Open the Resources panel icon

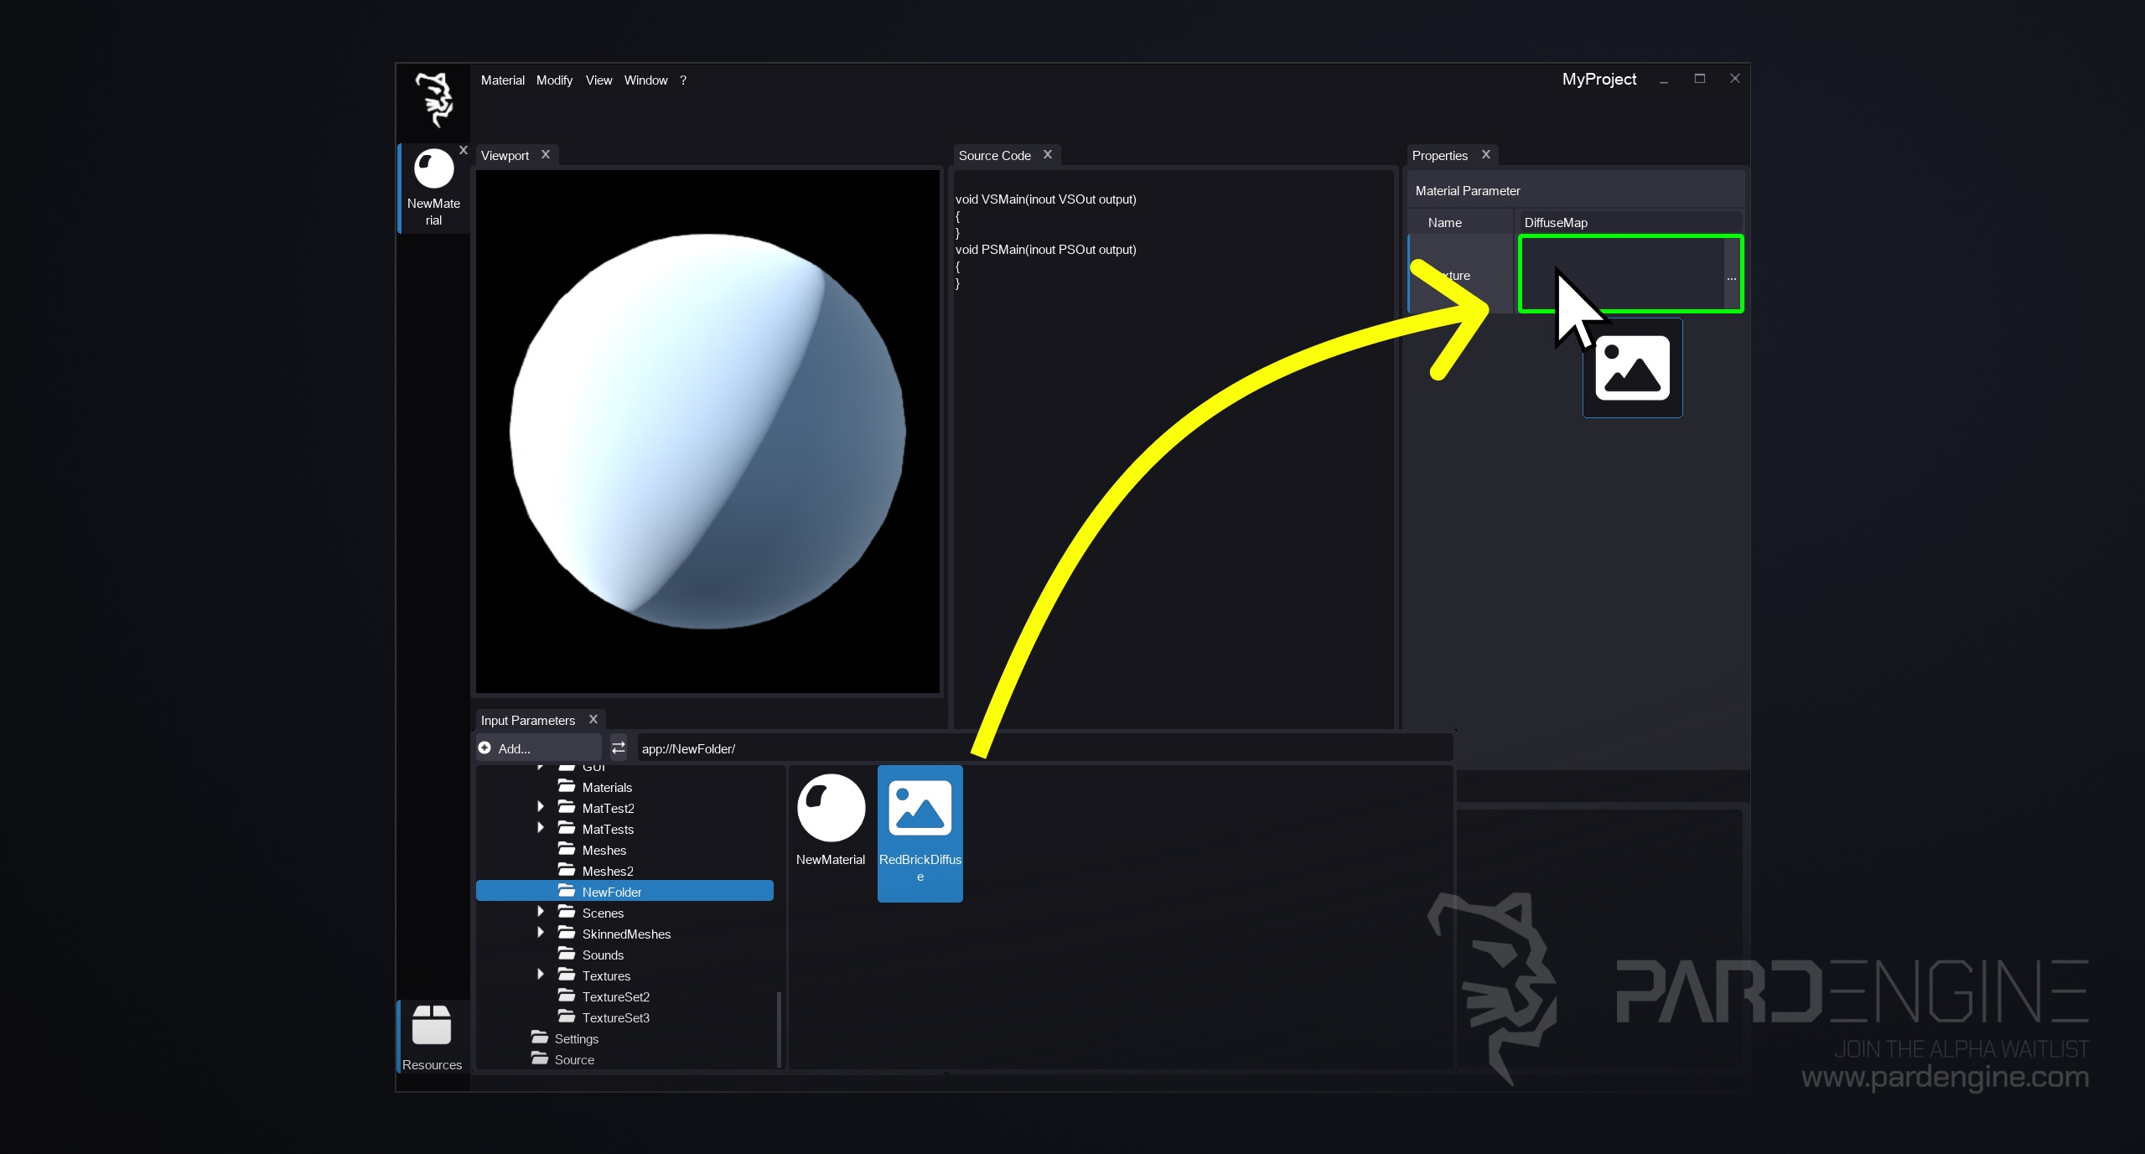click(x=432, y=1026)
